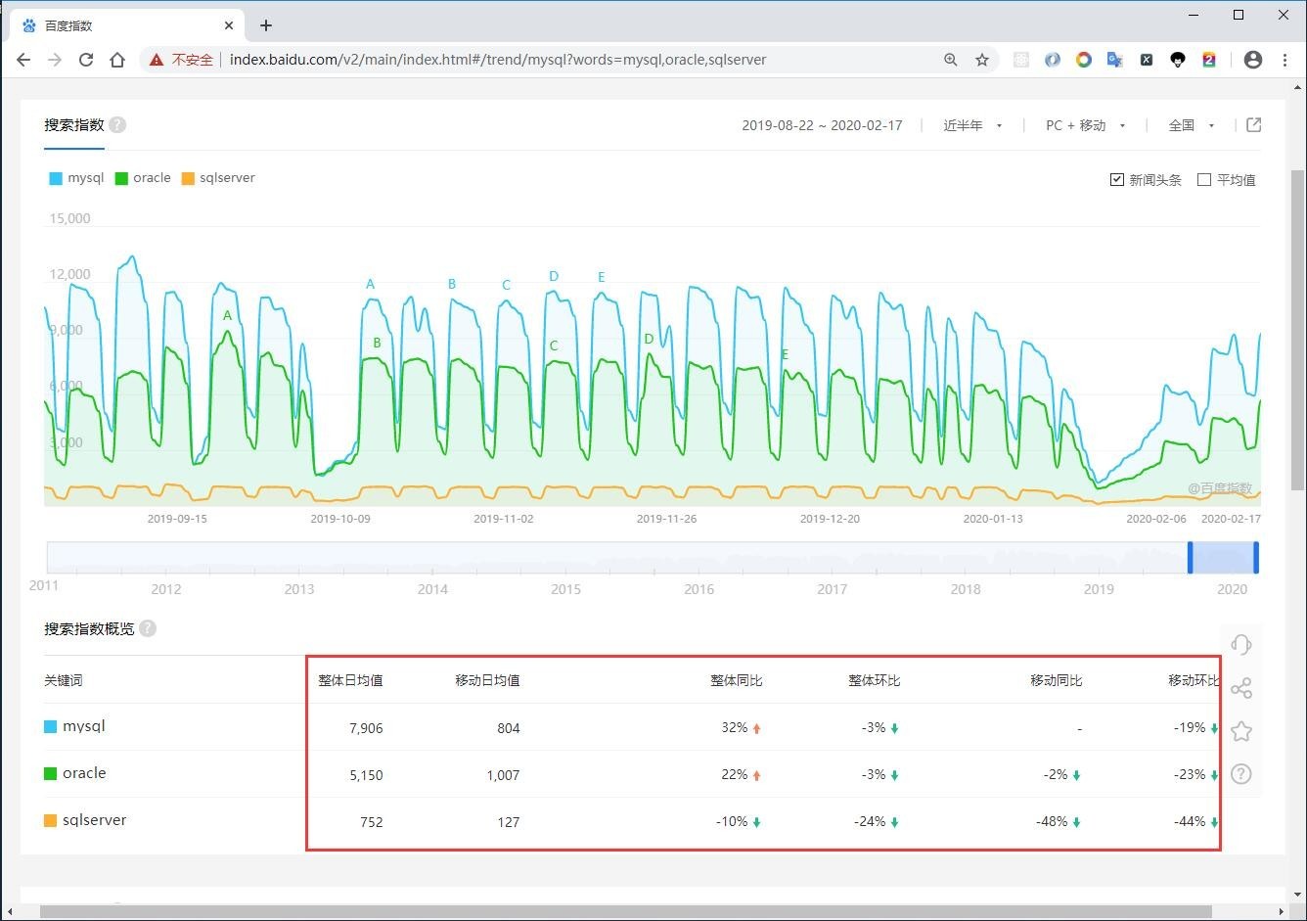Image resolution: width=1307 pixels, height=921 pixels.
Task: Reload the Baidu Index page
Action: click(x=86, y=60)
